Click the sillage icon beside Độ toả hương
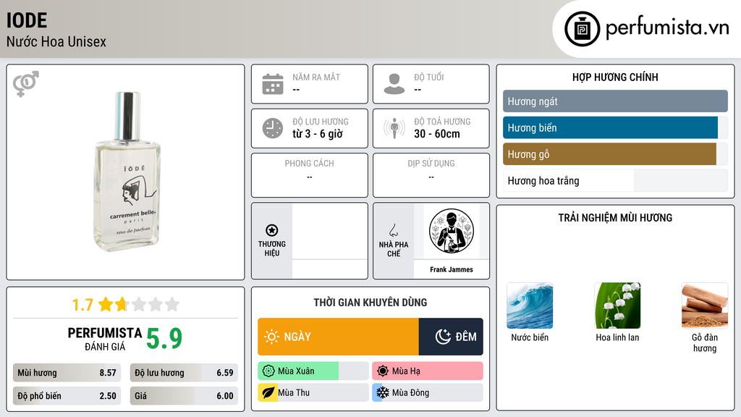The image size is (741, 417). coord(394,128)
